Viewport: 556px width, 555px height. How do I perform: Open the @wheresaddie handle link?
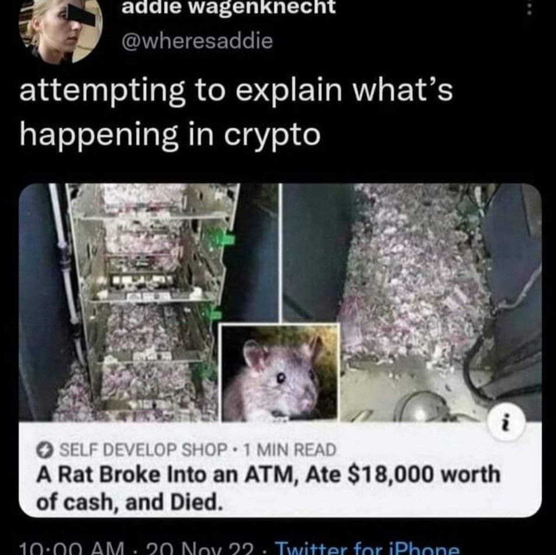tap(196, 41)
